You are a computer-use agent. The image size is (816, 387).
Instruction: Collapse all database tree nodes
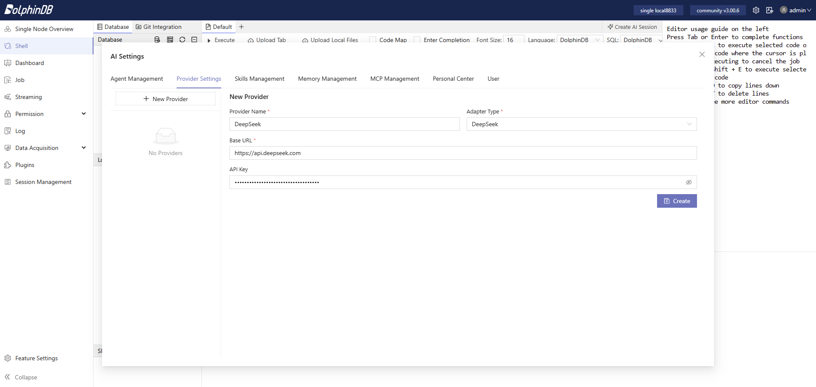click(x=194, y=40)
